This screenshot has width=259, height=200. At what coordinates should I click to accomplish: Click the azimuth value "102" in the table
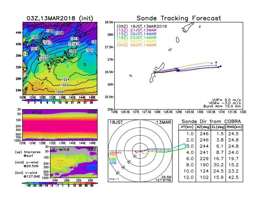[204, 177]
